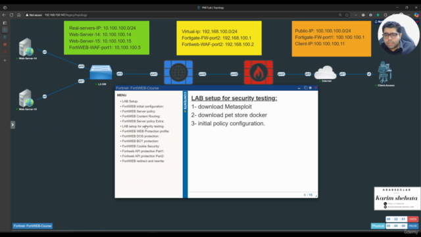
Task: Click the e0/1 label right of Internet cloud
Action: click(342, 74)
